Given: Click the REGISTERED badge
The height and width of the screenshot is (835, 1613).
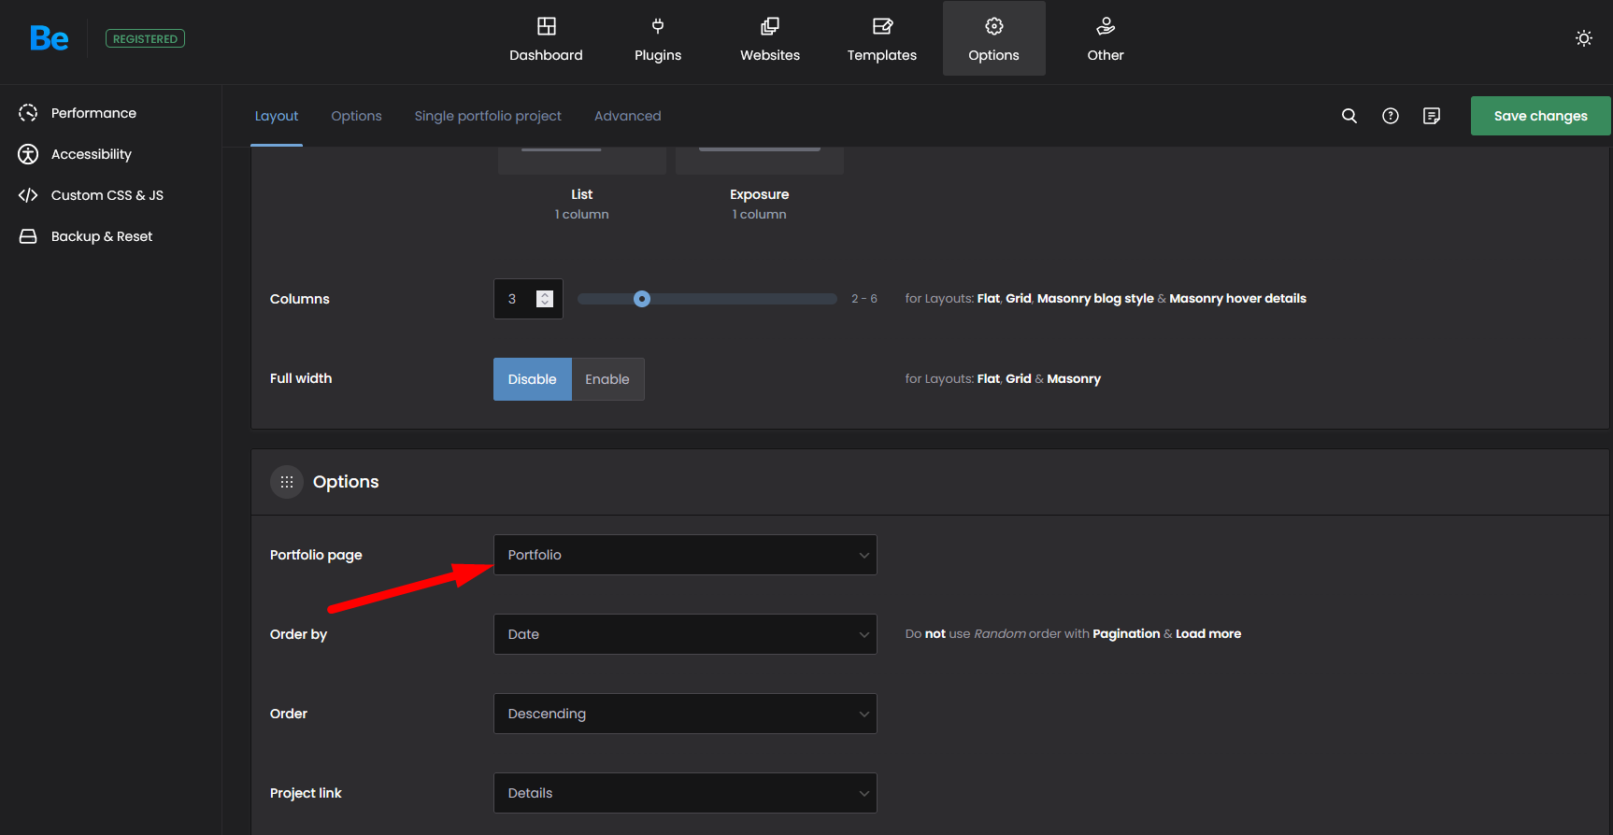Looking at the screenshot, I should coord(145,38).
